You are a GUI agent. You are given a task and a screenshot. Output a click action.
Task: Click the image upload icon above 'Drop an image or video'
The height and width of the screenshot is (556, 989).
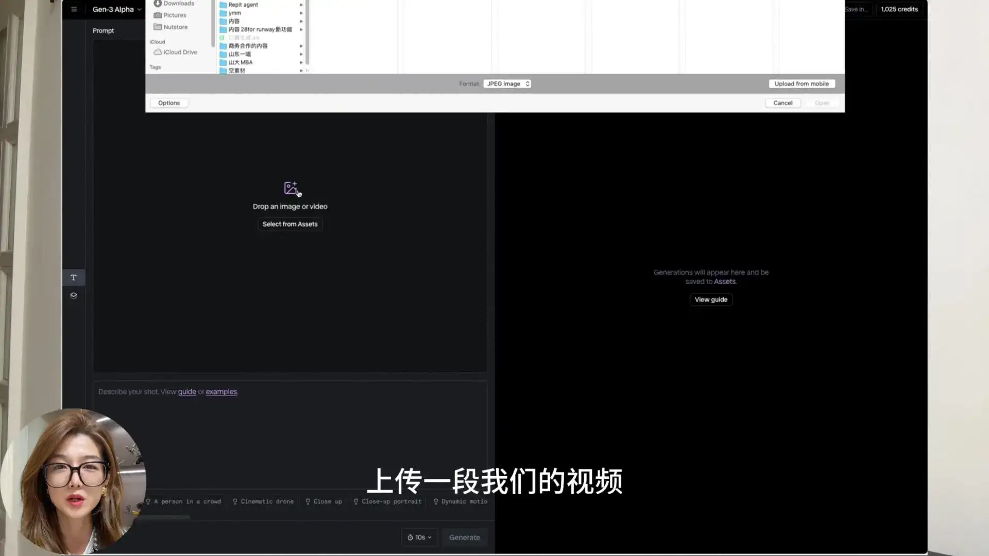pyautogui.click(x=292, y=188)
